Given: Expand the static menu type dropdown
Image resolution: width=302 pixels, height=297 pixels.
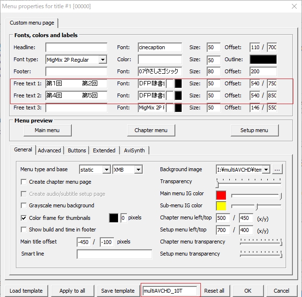Looking at the screenshot, I should [106, 170].
